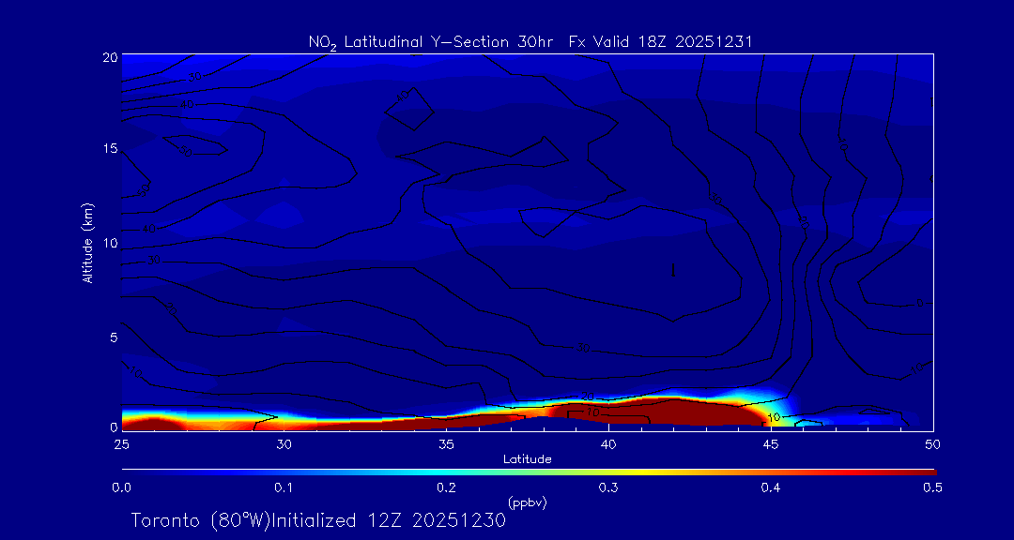Viewport: 1014px width, 540px height.
Task: Click the '(ppbv)' units label
Action: point(528,502)
